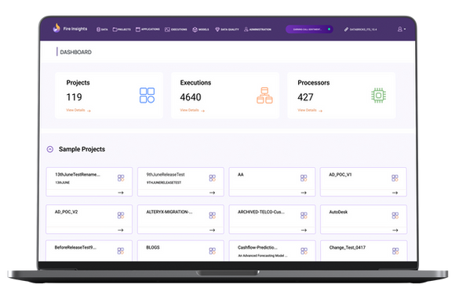Open AD_POC_V1 project via arrow

pos(395,193)
